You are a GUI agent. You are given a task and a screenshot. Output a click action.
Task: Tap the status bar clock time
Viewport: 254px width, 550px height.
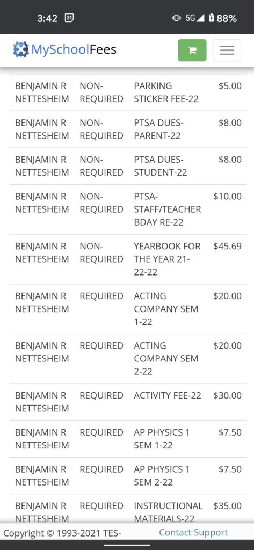(x=47, y=18)
